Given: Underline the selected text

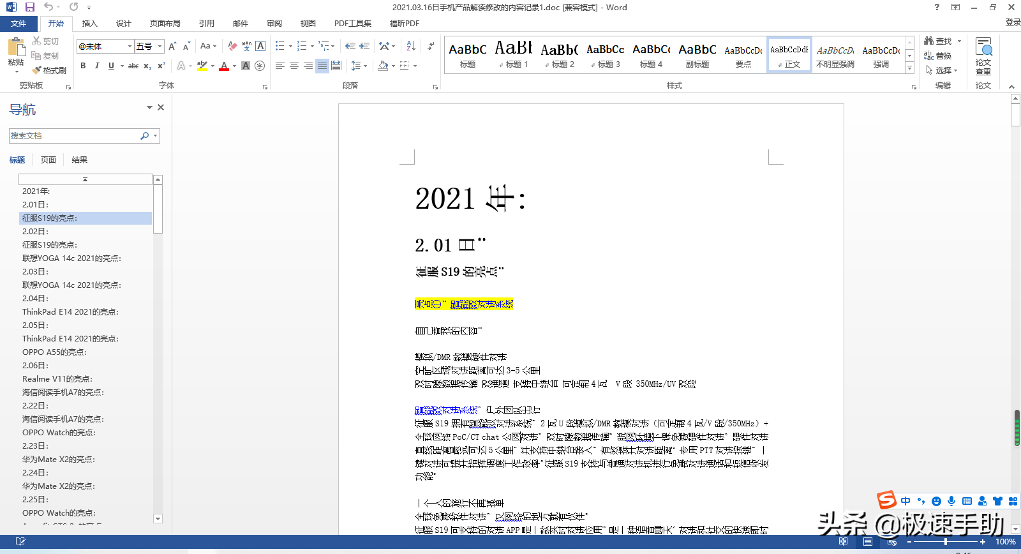Looking at the screenshot, I should click(111, 66).
